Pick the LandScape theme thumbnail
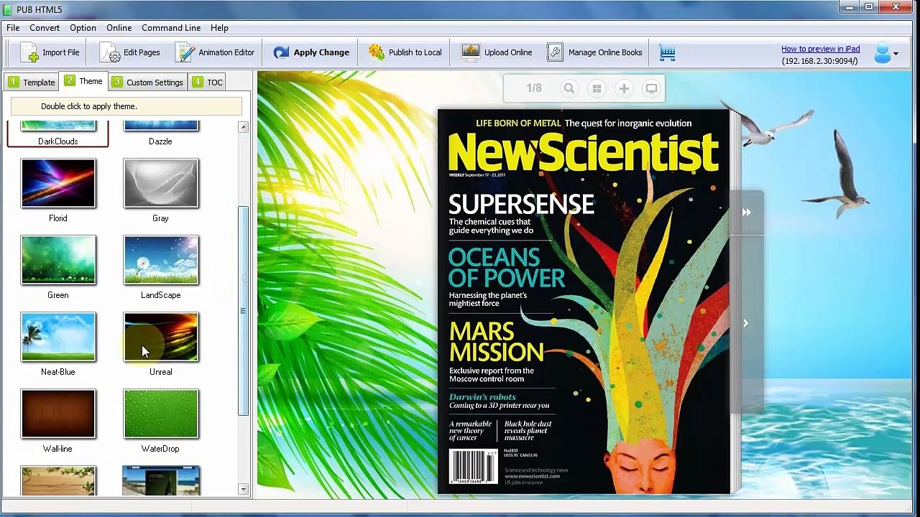The width and height of the screenshot is (920, 517). [x=161, y=260]
